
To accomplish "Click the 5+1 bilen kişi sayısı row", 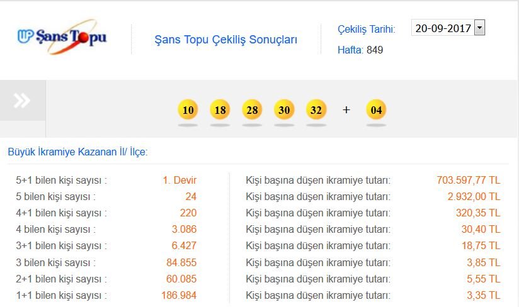I will (x=61, y=181).
